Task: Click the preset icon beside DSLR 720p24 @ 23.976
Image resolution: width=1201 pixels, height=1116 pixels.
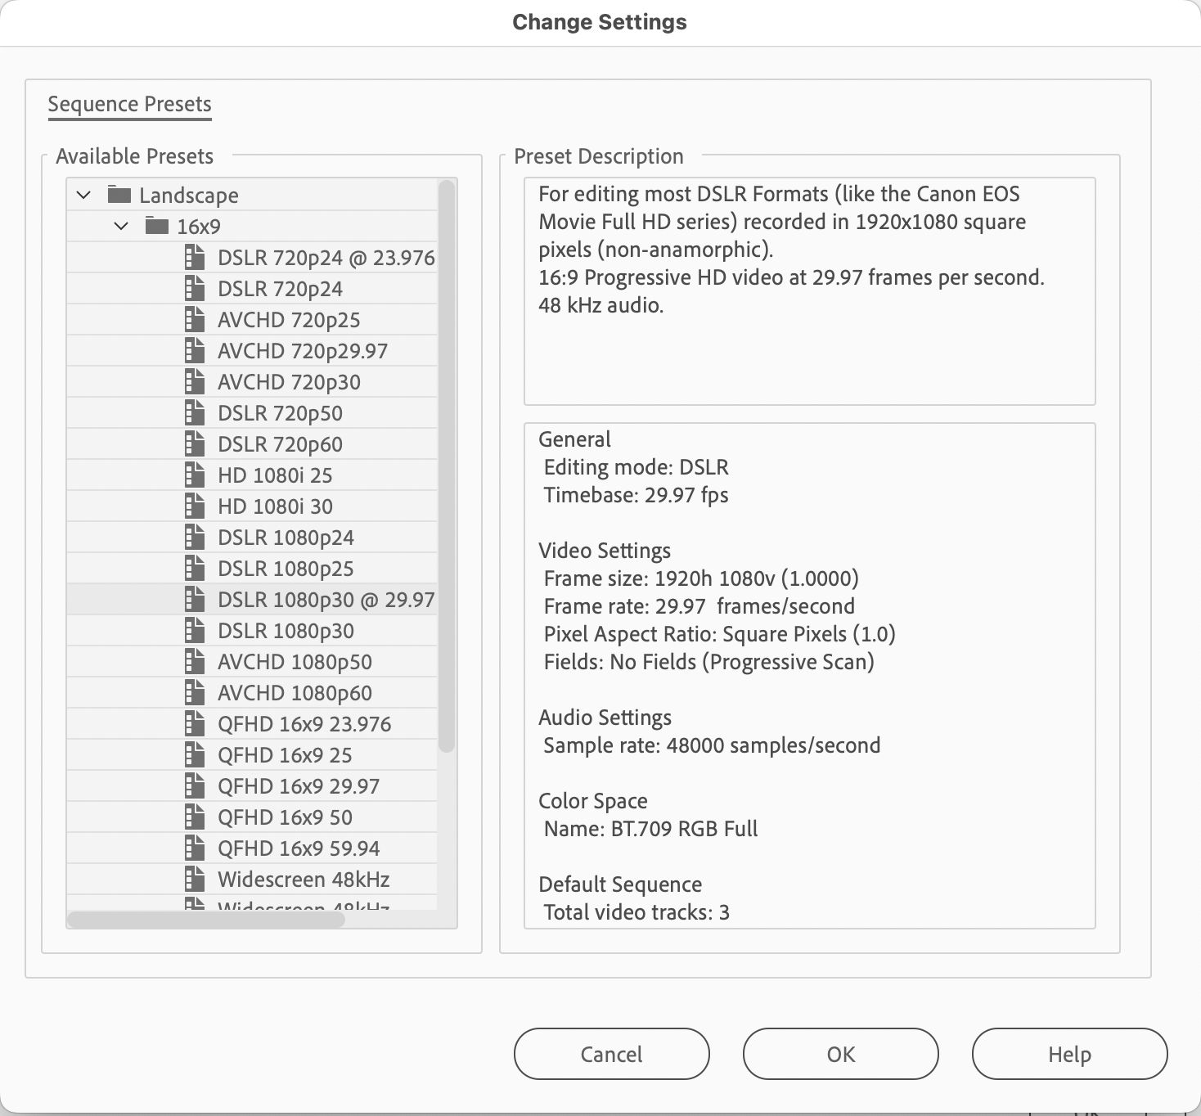Action: point(196,257)
